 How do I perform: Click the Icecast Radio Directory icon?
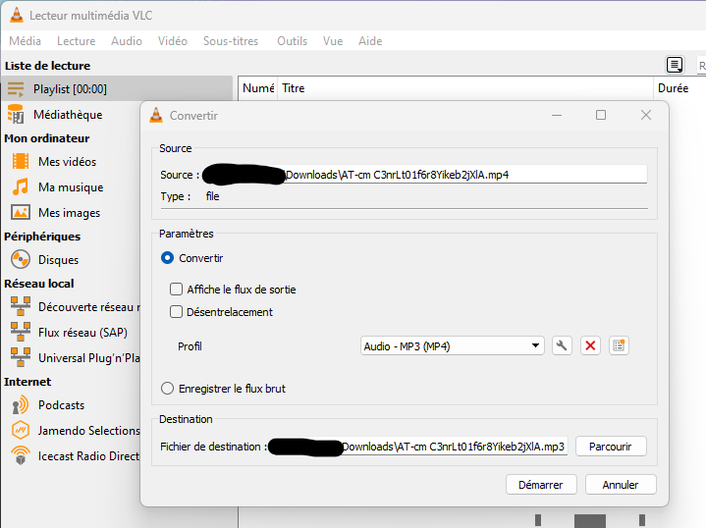[21, 455]
